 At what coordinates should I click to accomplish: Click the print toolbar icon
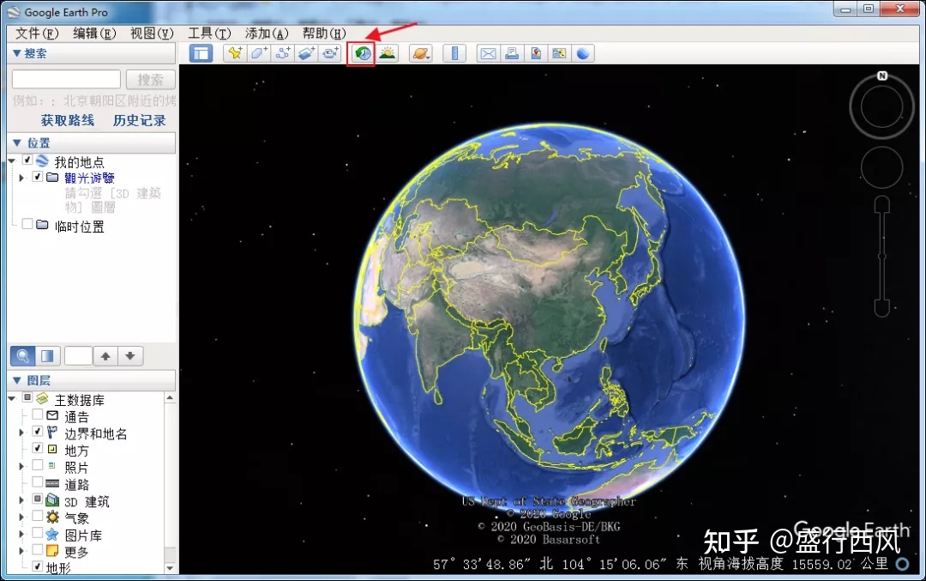[x=512, y=54]
